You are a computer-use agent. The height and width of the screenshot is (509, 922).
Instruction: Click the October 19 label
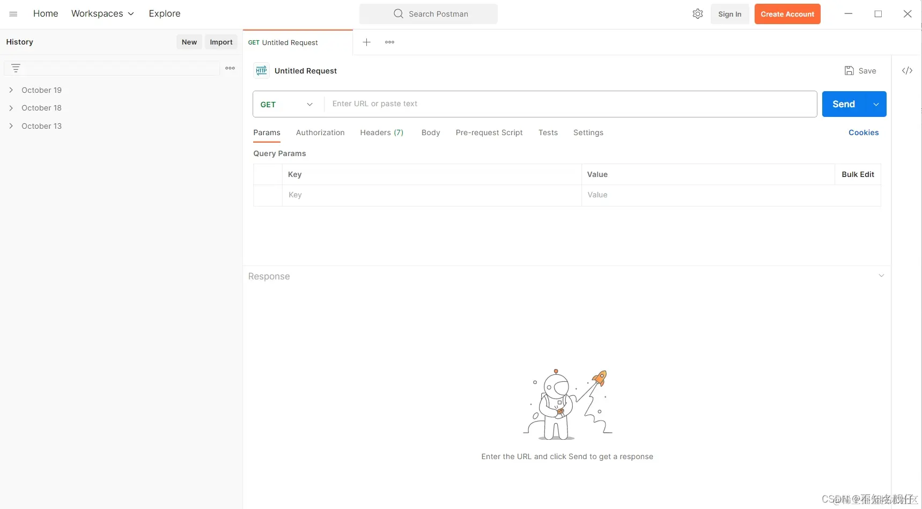(41, 90)
